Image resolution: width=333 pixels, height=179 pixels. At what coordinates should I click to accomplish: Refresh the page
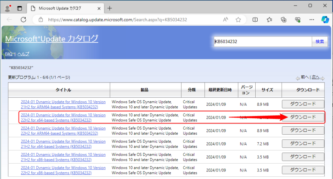(23, 20)
